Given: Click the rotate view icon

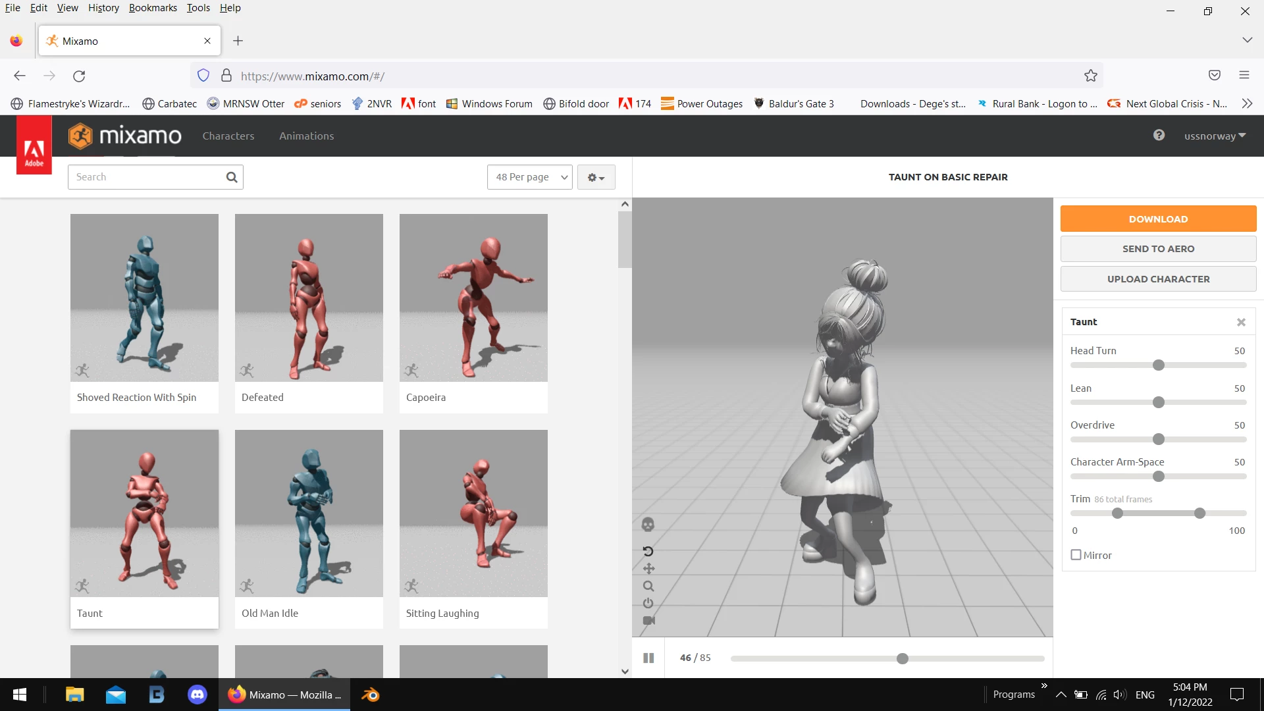Looking at the screenshot, I should (648, 552).
